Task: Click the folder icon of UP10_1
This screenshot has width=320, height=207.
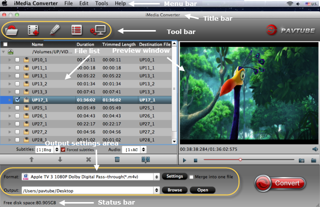Action: [x=26, y=60]
